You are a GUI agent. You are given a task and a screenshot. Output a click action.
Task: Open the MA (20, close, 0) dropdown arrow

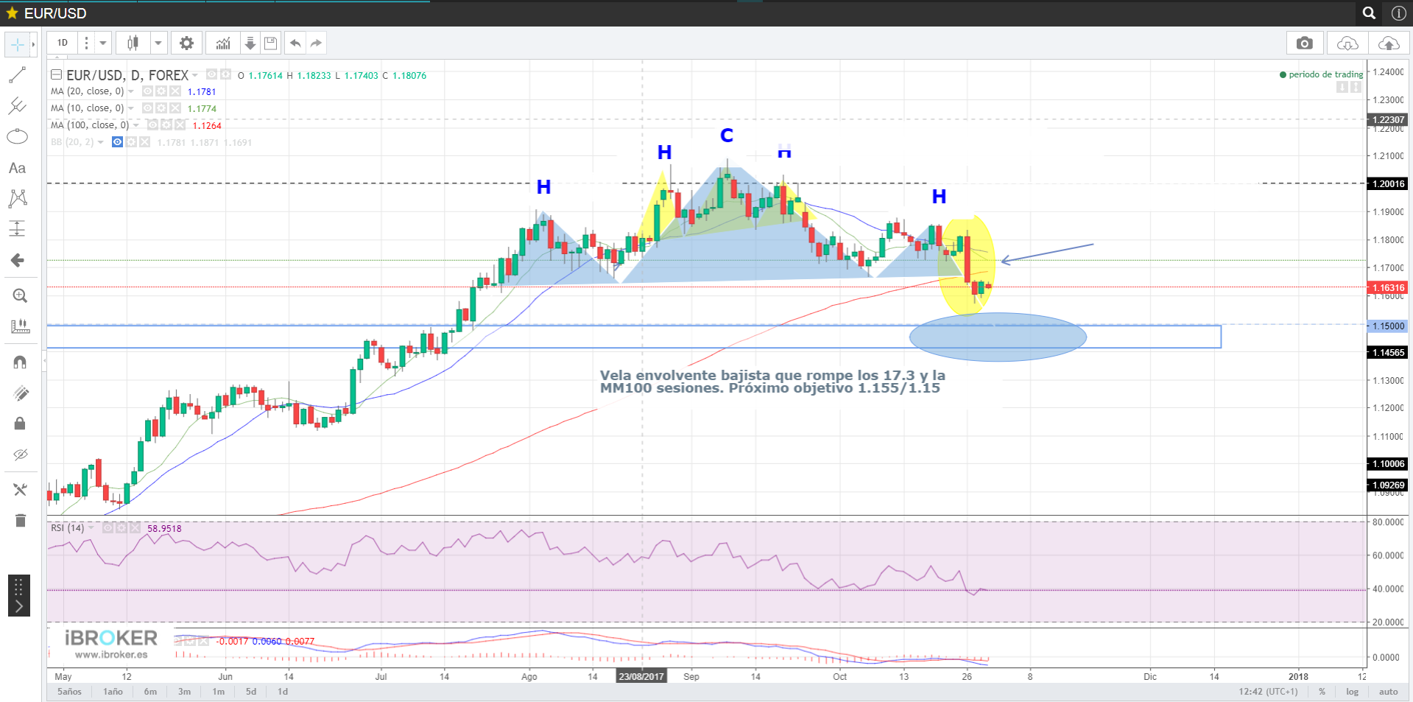pos(131,91)
